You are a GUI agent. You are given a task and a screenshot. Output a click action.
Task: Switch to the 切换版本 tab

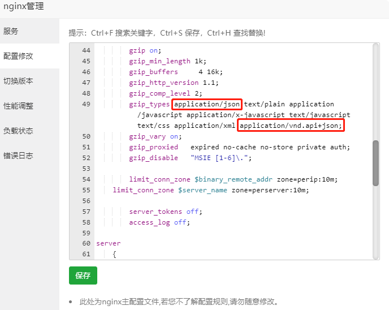pos(19,81)
